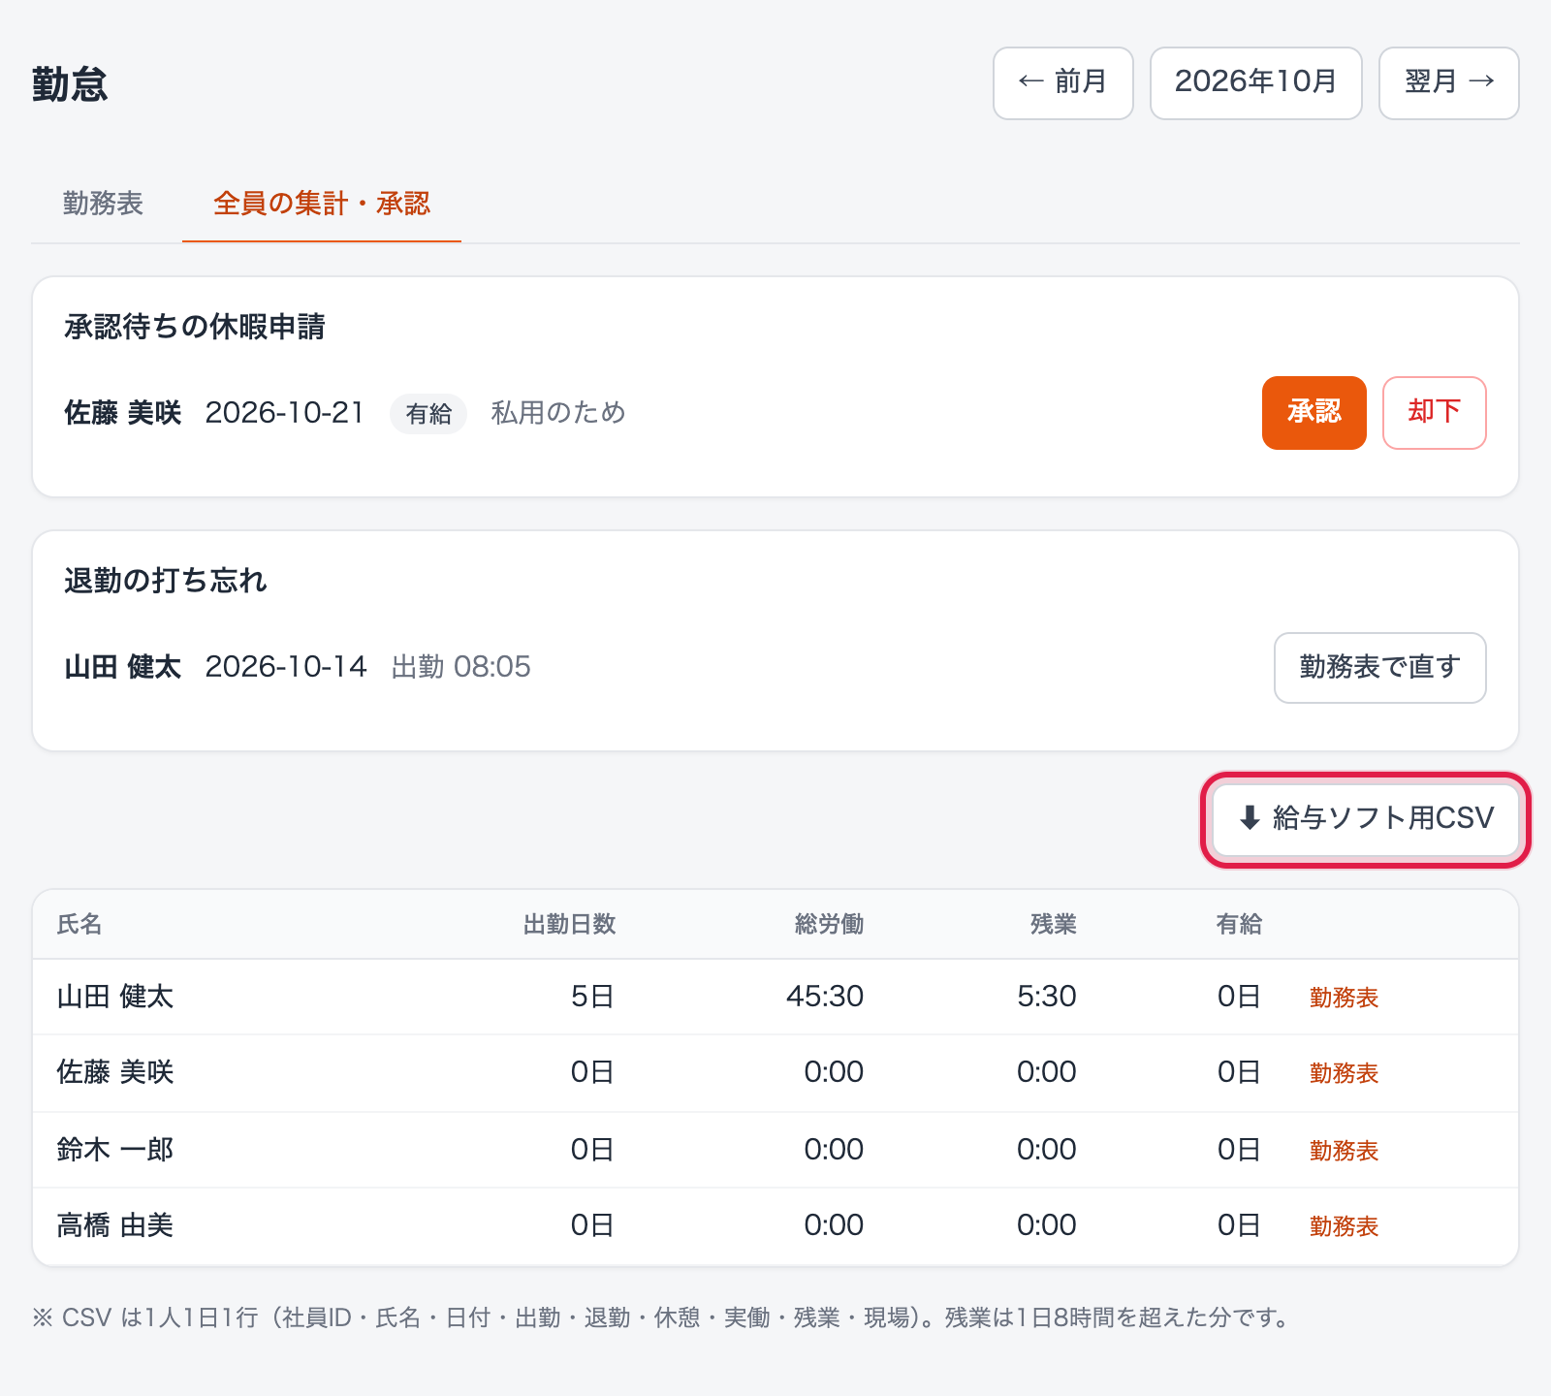
Task: Click the 5日 attendance days value
Action: [x=592, y=997]
